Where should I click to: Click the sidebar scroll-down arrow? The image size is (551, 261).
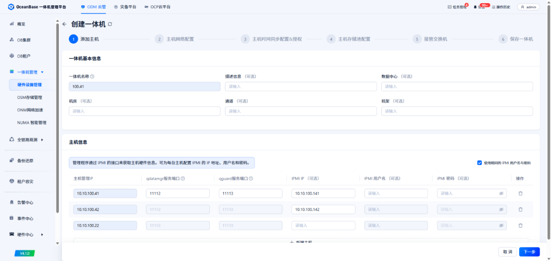58,243
